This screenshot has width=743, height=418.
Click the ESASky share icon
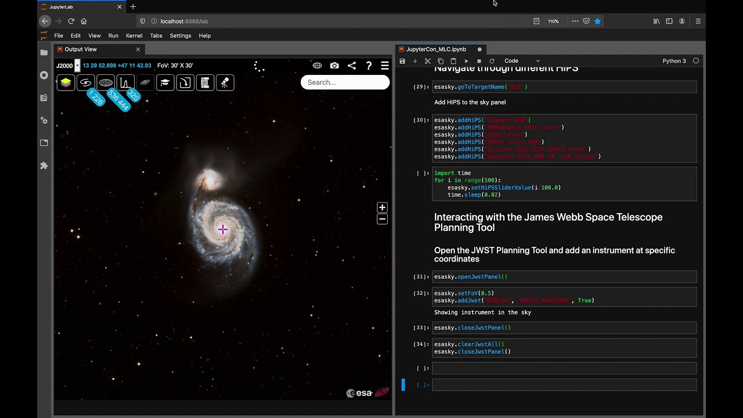coord(352,66)
